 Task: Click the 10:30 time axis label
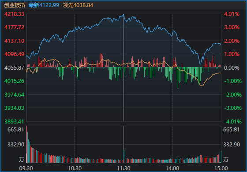[75, 168]
